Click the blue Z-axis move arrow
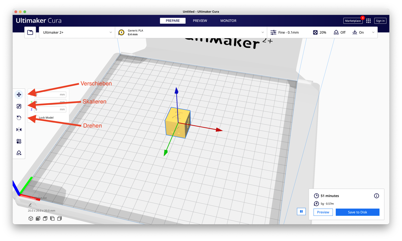The image size is (402, 241). (x=177, y=91)
